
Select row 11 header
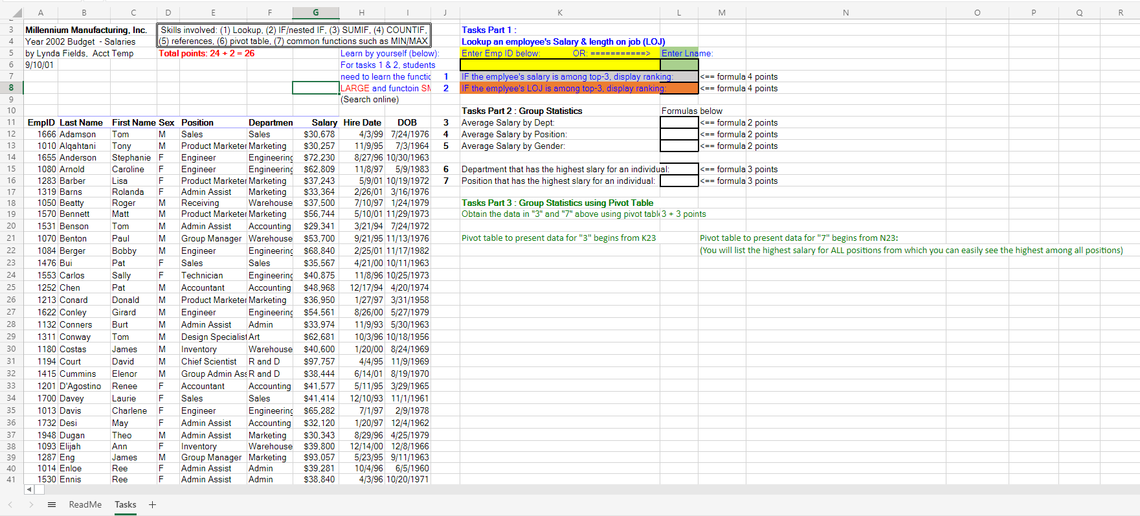pyautogui.click(x=11, y=122)
